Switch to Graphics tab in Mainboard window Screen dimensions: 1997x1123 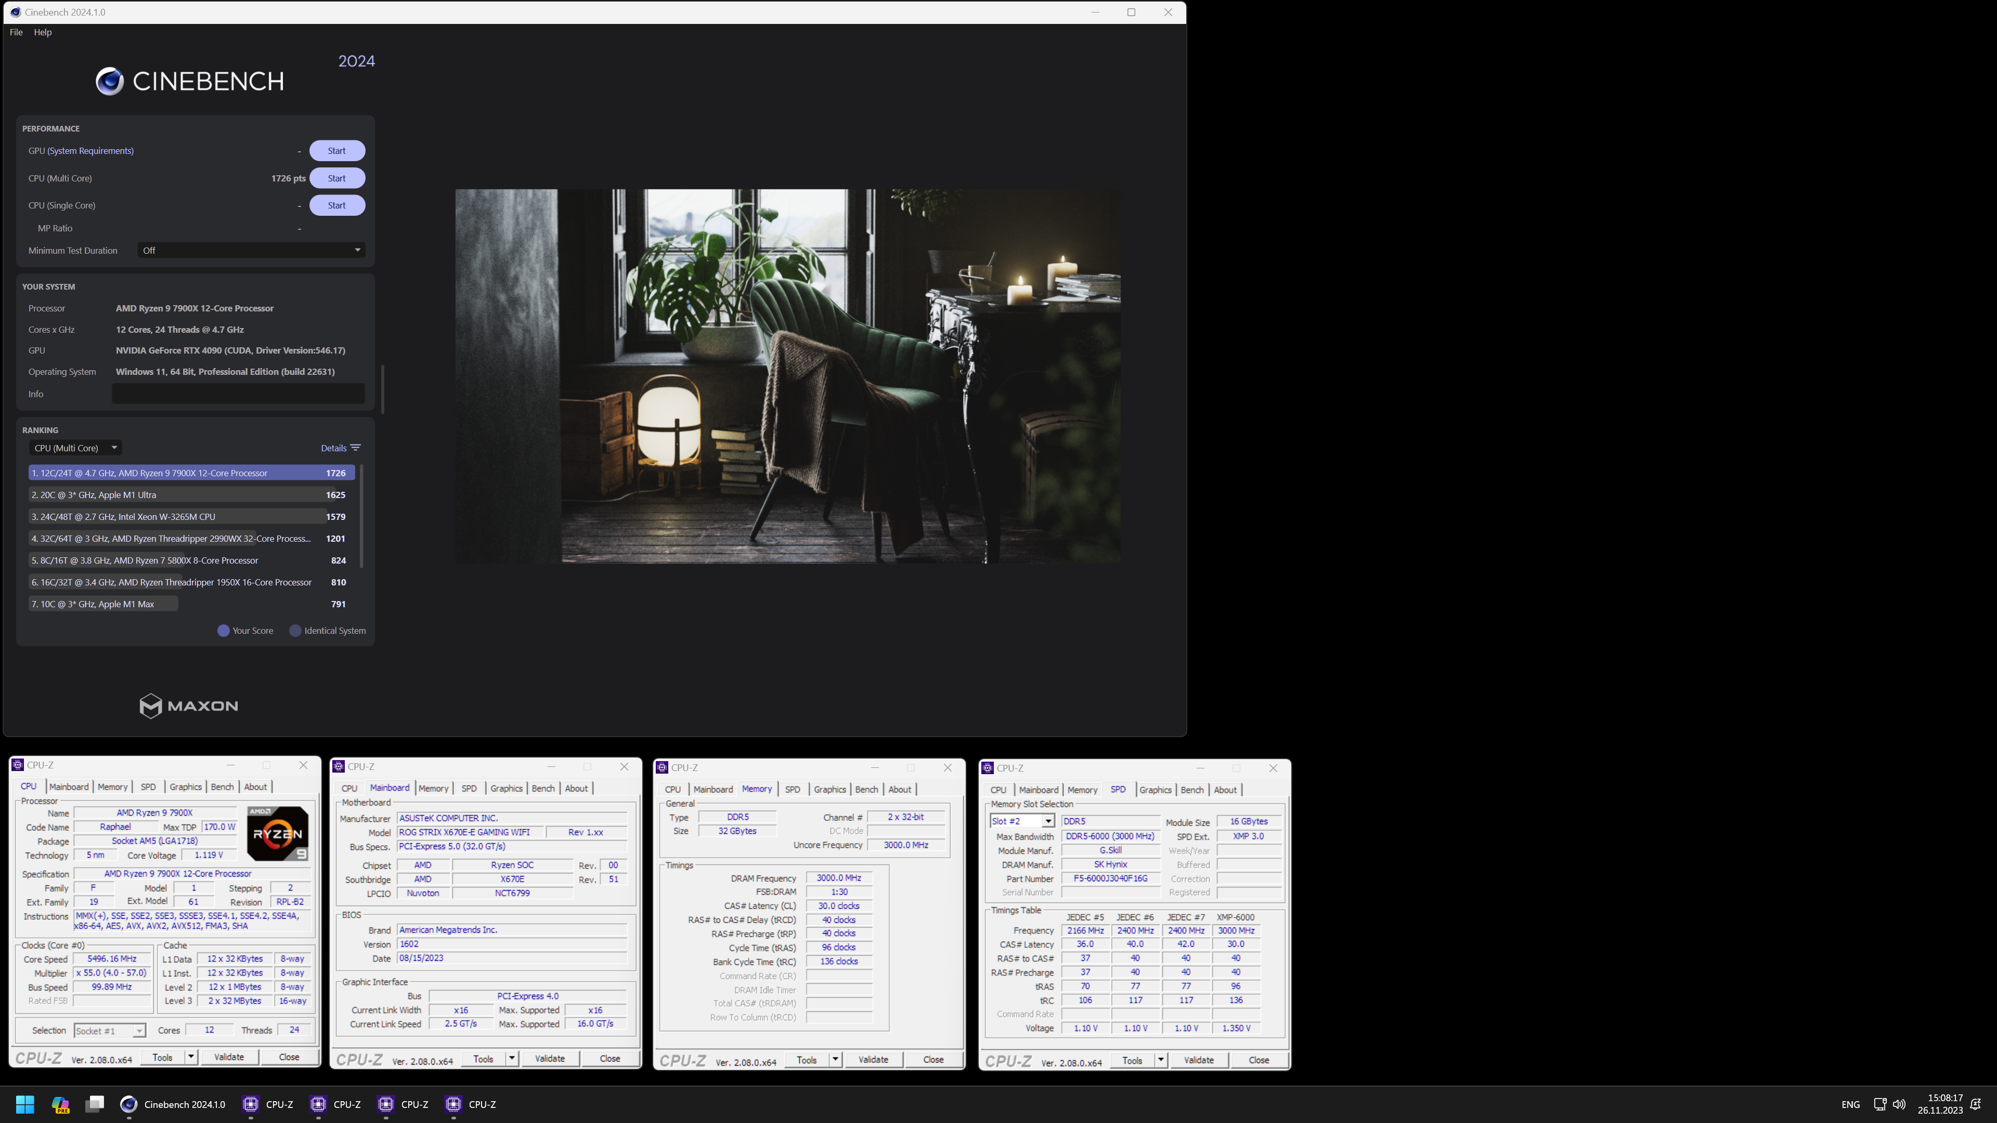click(x=506, y=788)
